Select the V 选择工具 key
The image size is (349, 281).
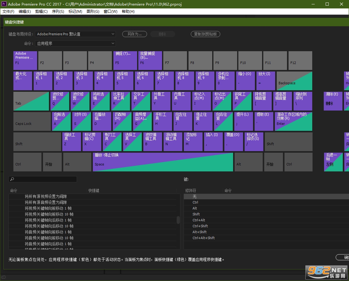[132, 142]
